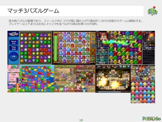Click the HELP label in zoo puzzle

click(93, 33)
